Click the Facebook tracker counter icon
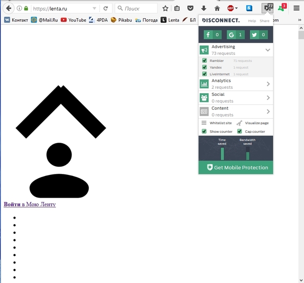This screenshot has height=283, width=304. pos(208,35)
